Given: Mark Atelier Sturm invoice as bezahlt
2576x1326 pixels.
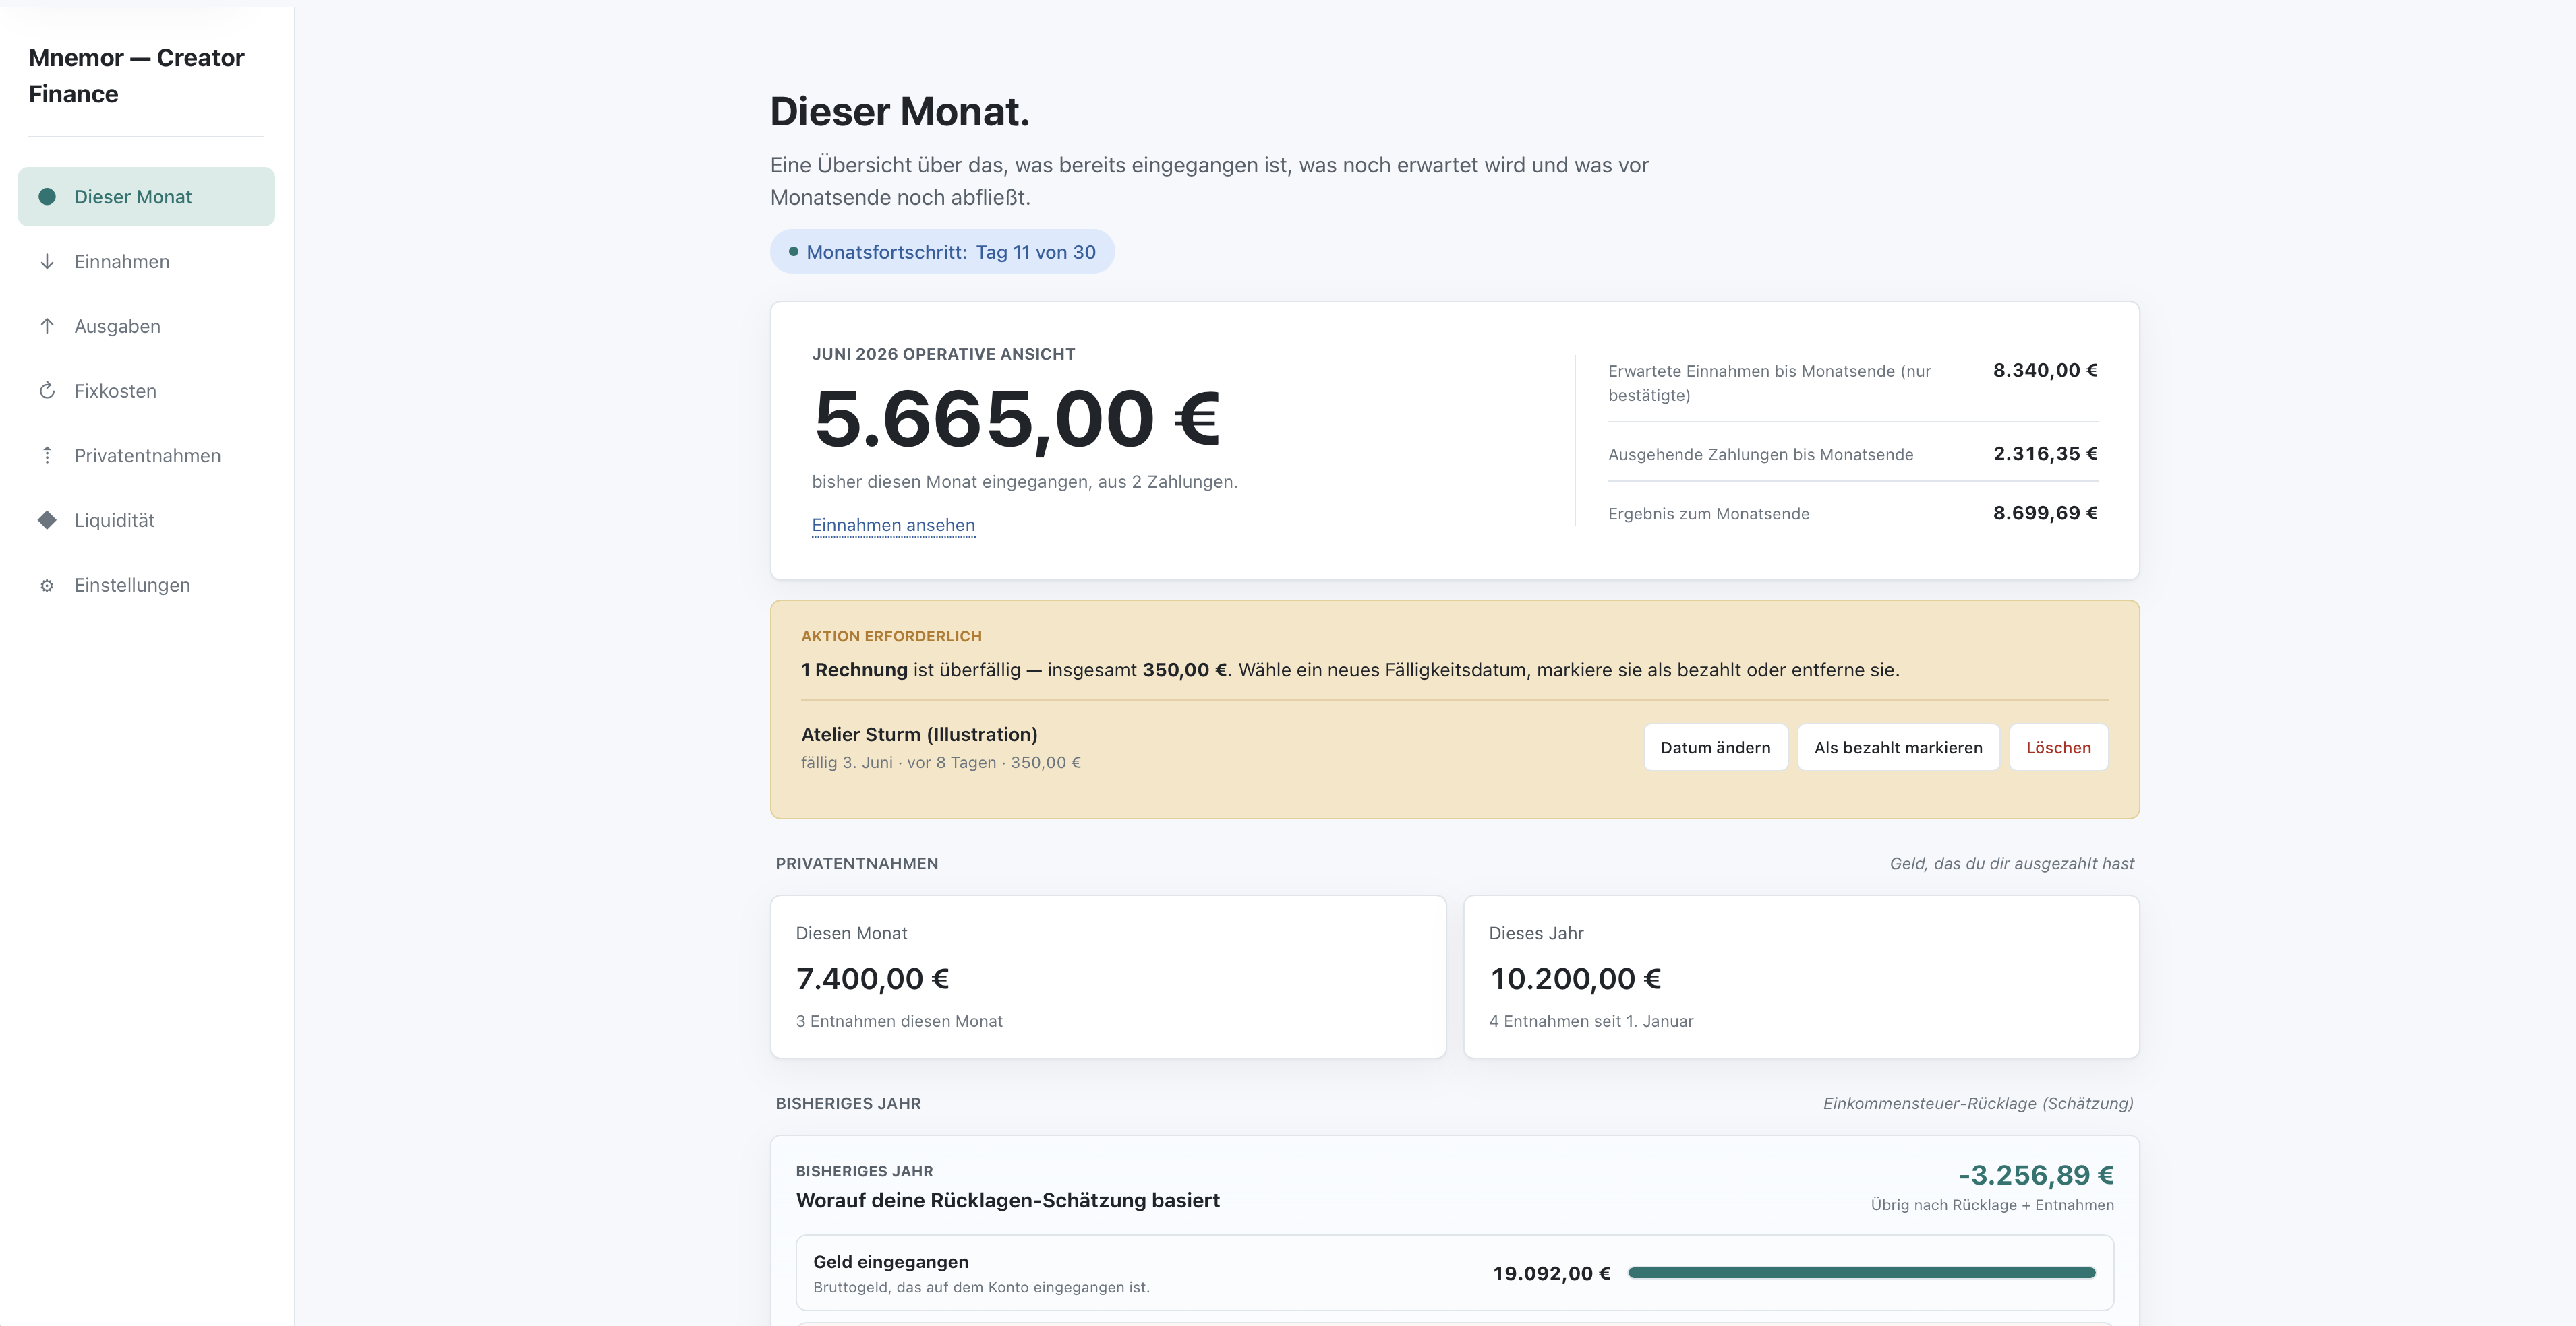Looking at the screenshot, I should pos(1898,747).
